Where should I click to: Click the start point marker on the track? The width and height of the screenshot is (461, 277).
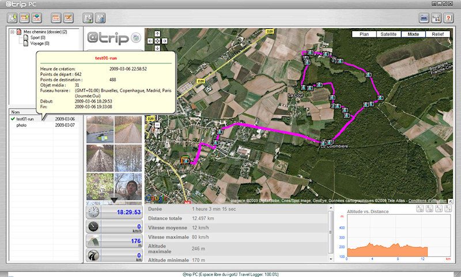(x=185, y=161)
